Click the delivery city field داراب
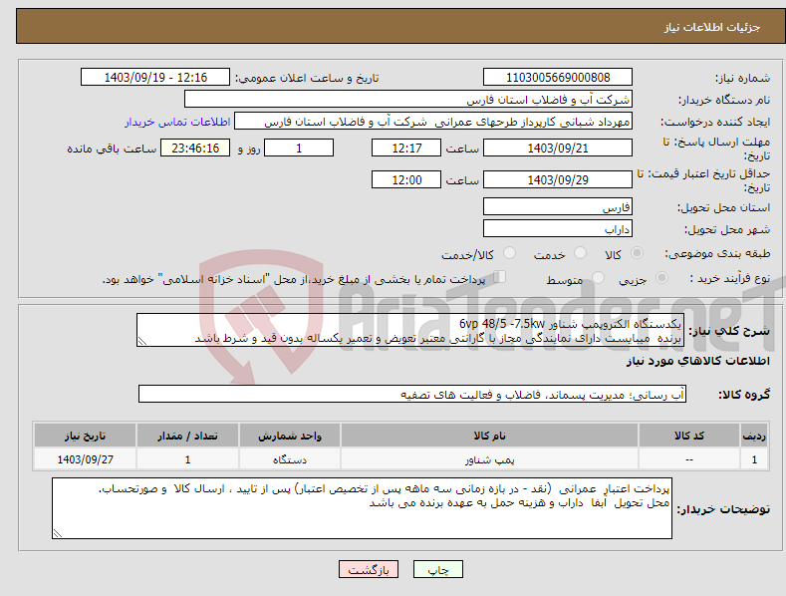 coord(558,229)
